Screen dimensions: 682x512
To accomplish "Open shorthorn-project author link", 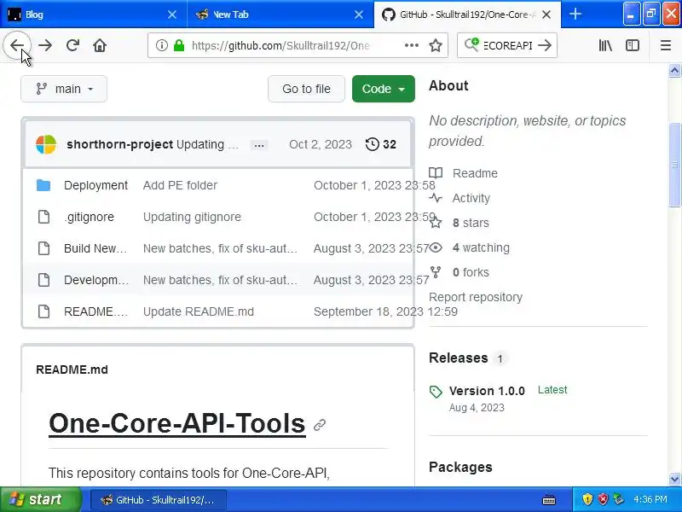I will coord(119,144).
